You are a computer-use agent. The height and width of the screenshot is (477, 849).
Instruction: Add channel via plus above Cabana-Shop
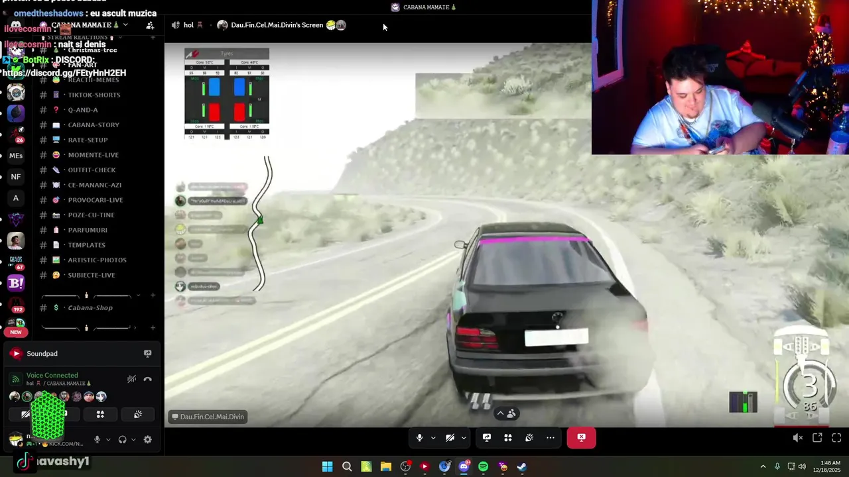click(x=153, y=295)
